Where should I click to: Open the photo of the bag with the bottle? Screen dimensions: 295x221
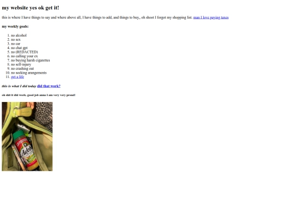point(27,136)
